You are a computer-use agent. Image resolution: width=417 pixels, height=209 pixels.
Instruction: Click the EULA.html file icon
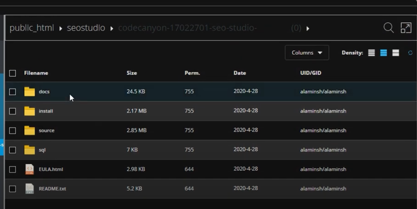tap(29, 169)
